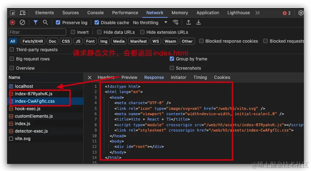Open the Console panel

coord(95,13)
